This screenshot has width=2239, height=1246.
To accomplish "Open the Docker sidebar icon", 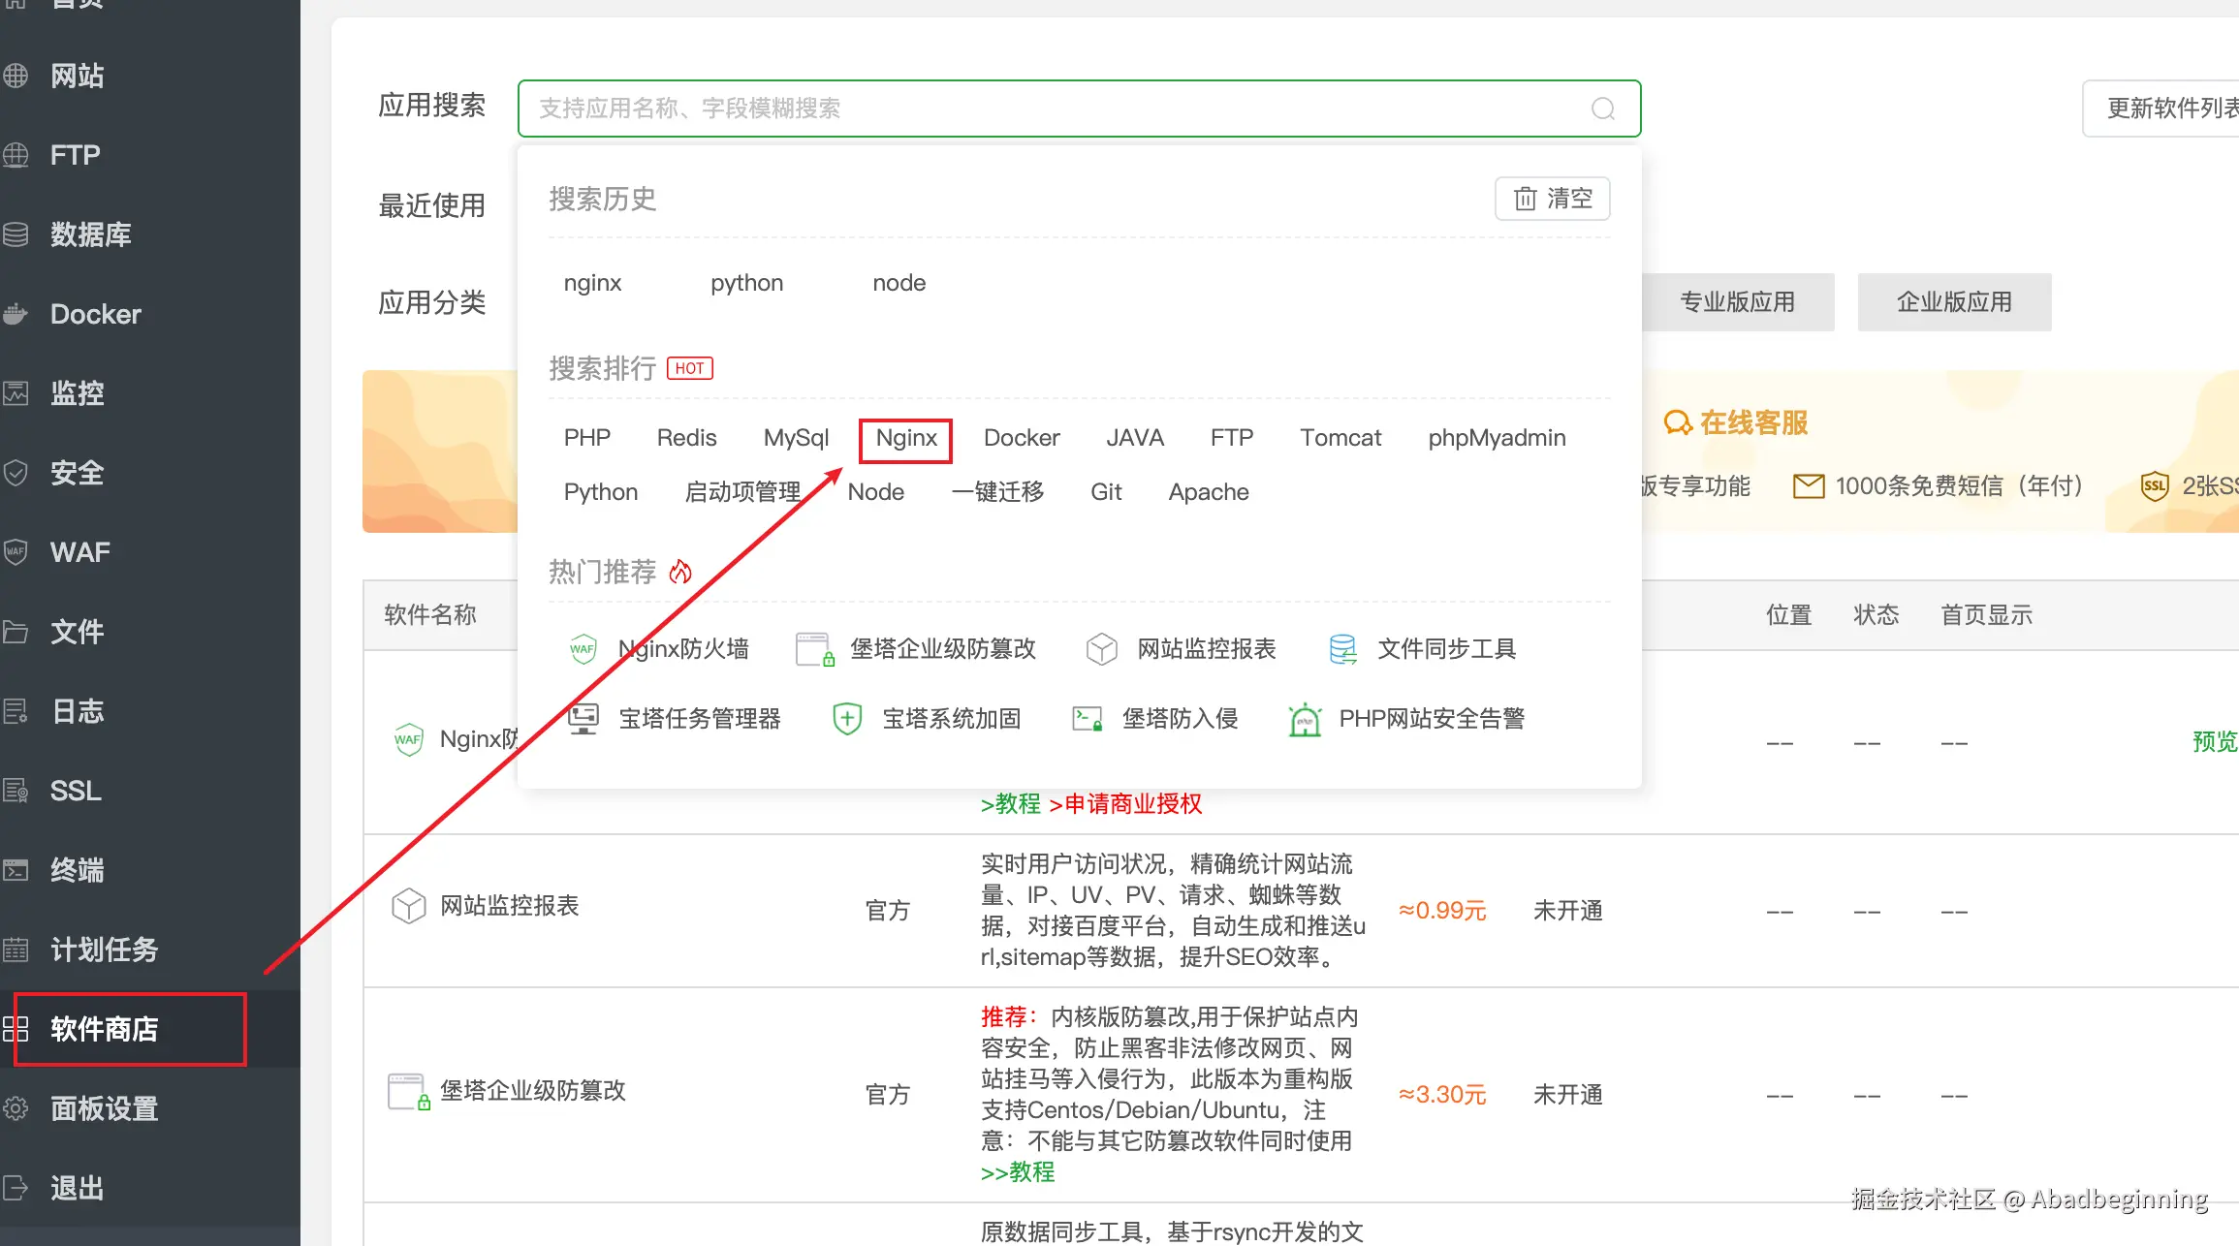I will [x=16, y=314].
